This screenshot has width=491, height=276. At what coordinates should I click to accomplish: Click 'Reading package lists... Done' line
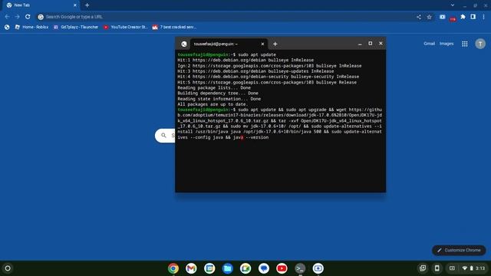coord(214,87)
